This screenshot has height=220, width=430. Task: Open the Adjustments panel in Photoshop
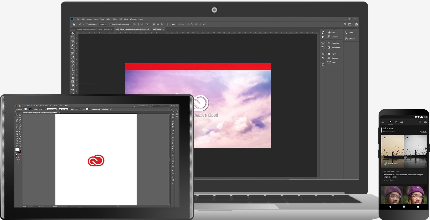(334, 47)
